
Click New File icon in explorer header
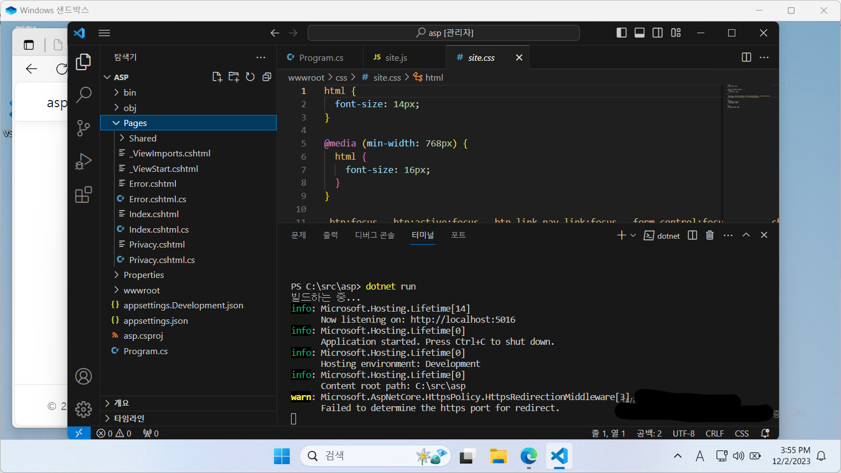pos(217,77)
